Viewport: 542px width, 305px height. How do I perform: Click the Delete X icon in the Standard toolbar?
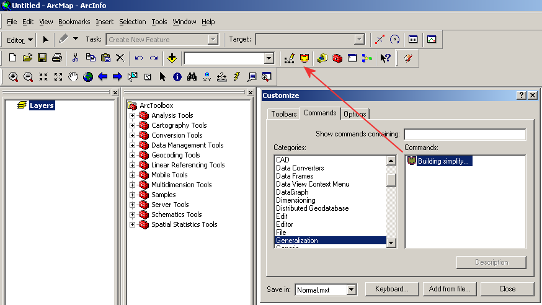pos(120,58)
